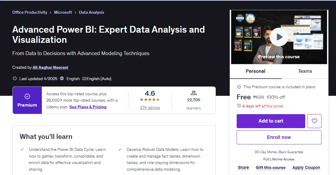The width and height of the screenshot is (336, 175).
Task: Click 4 days left at this price
Action: coord(263,106)
